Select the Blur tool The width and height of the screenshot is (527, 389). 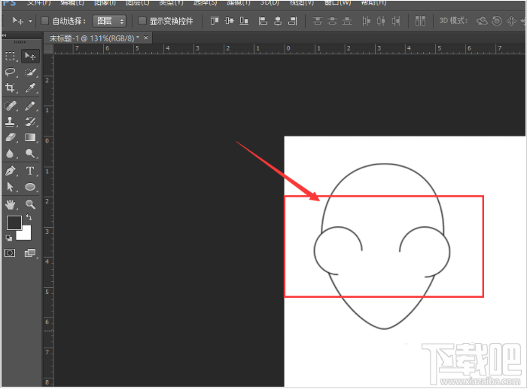point(11,154)
